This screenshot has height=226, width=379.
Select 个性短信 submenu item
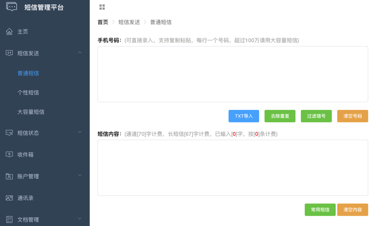(28, 93)
